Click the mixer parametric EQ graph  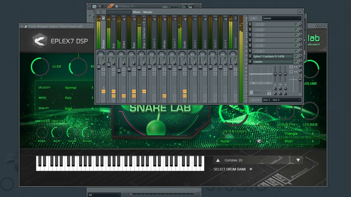tap(261, 75)
